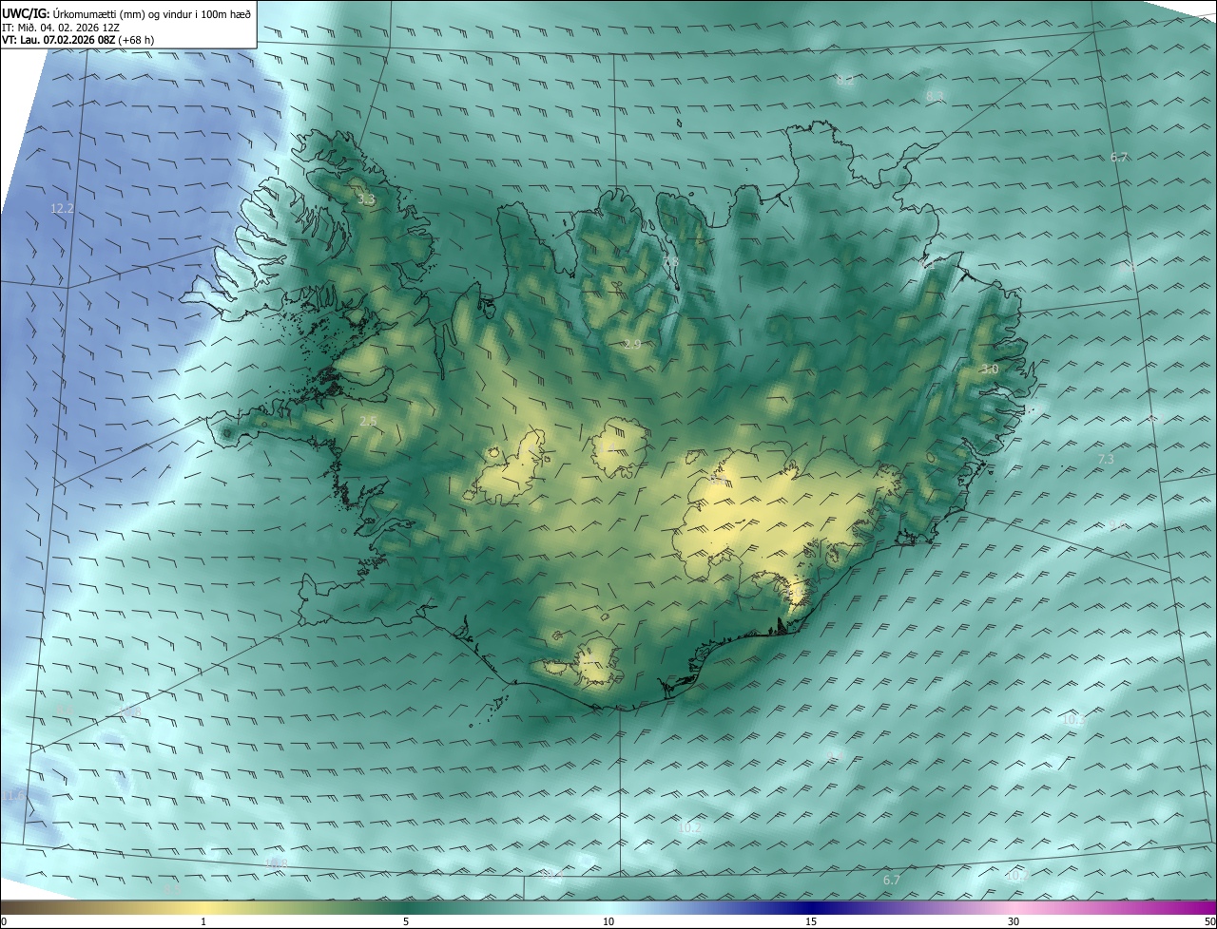Viewport: 1217px width, 929px height.
Task: Click the '0' tick on the color scale
Action: (4, 921)
